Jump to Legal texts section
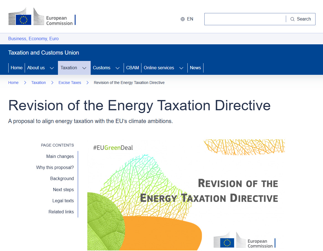 63,201
